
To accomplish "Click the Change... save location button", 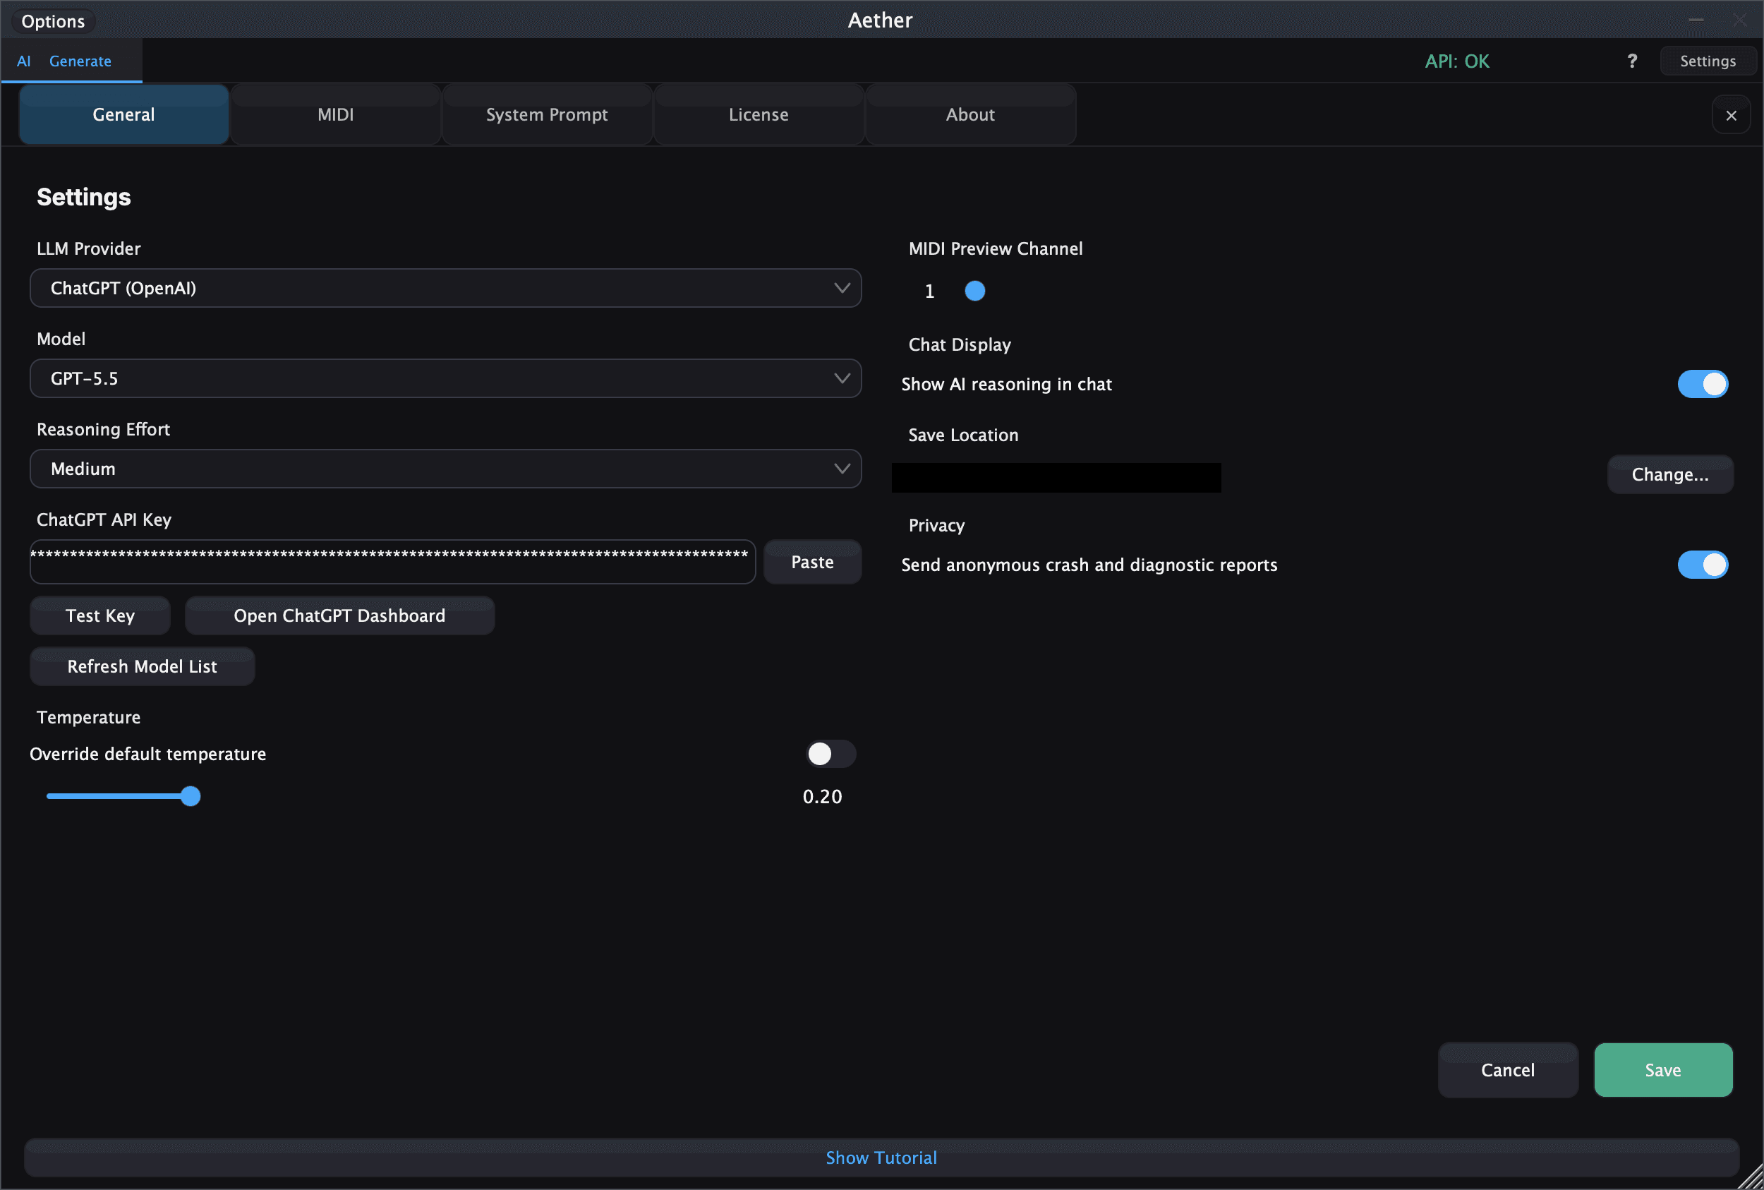I will 1671,474.
